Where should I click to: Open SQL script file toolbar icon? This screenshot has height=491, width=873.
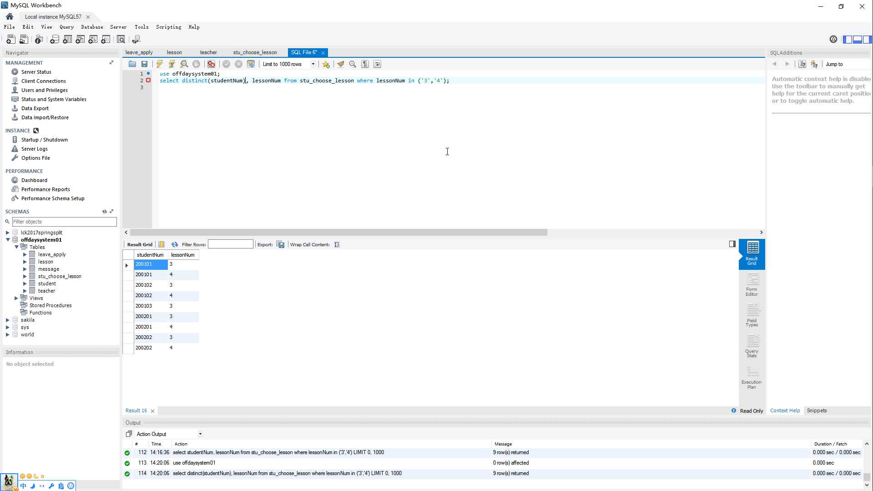point(24,40)
